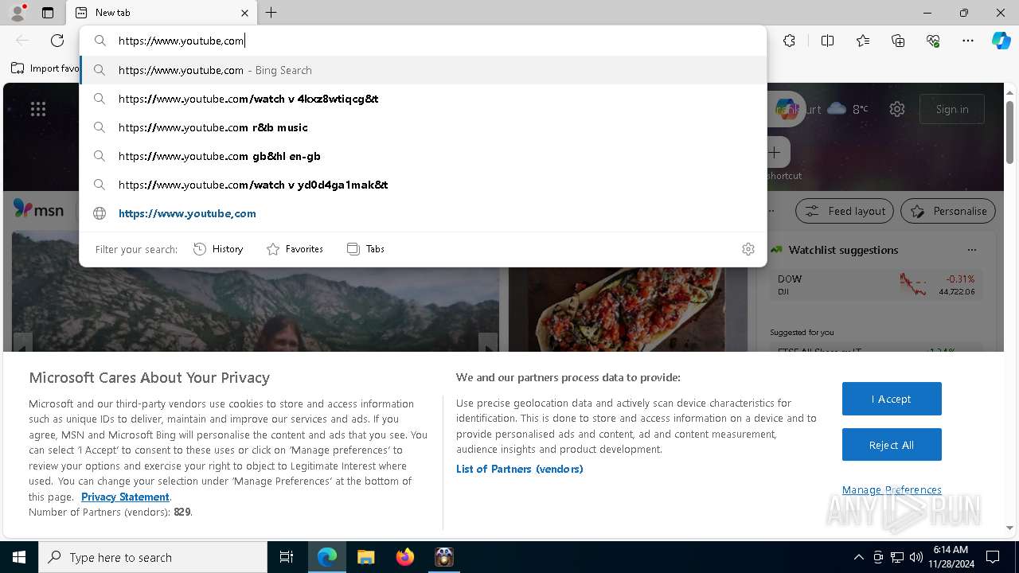This screenshot has height=573, width=1019.
Task: Show hidden system tray icons
Action: (858, 557)
